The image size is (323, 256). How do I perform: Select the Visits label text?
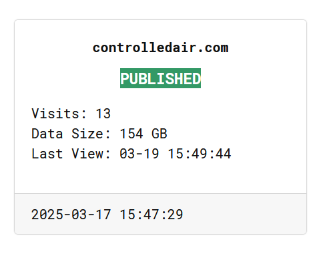click(x=59, y=114)
